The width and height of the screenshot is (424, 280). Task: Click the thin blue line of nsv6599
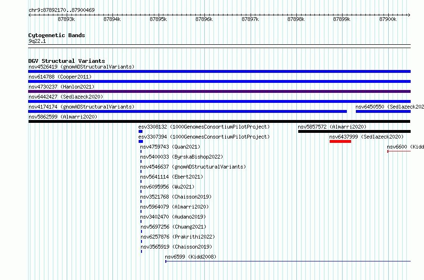288,261
